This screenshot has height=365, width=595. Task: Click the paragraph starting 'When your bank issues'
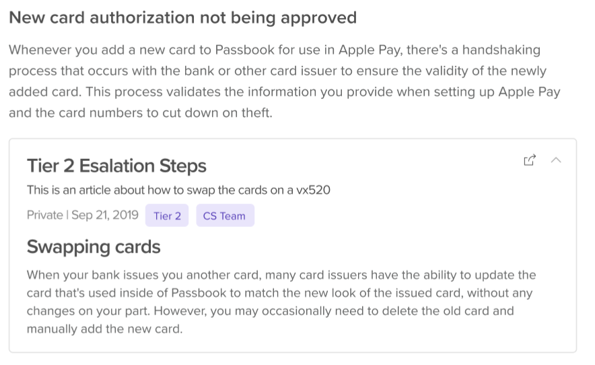coord(281,302)
